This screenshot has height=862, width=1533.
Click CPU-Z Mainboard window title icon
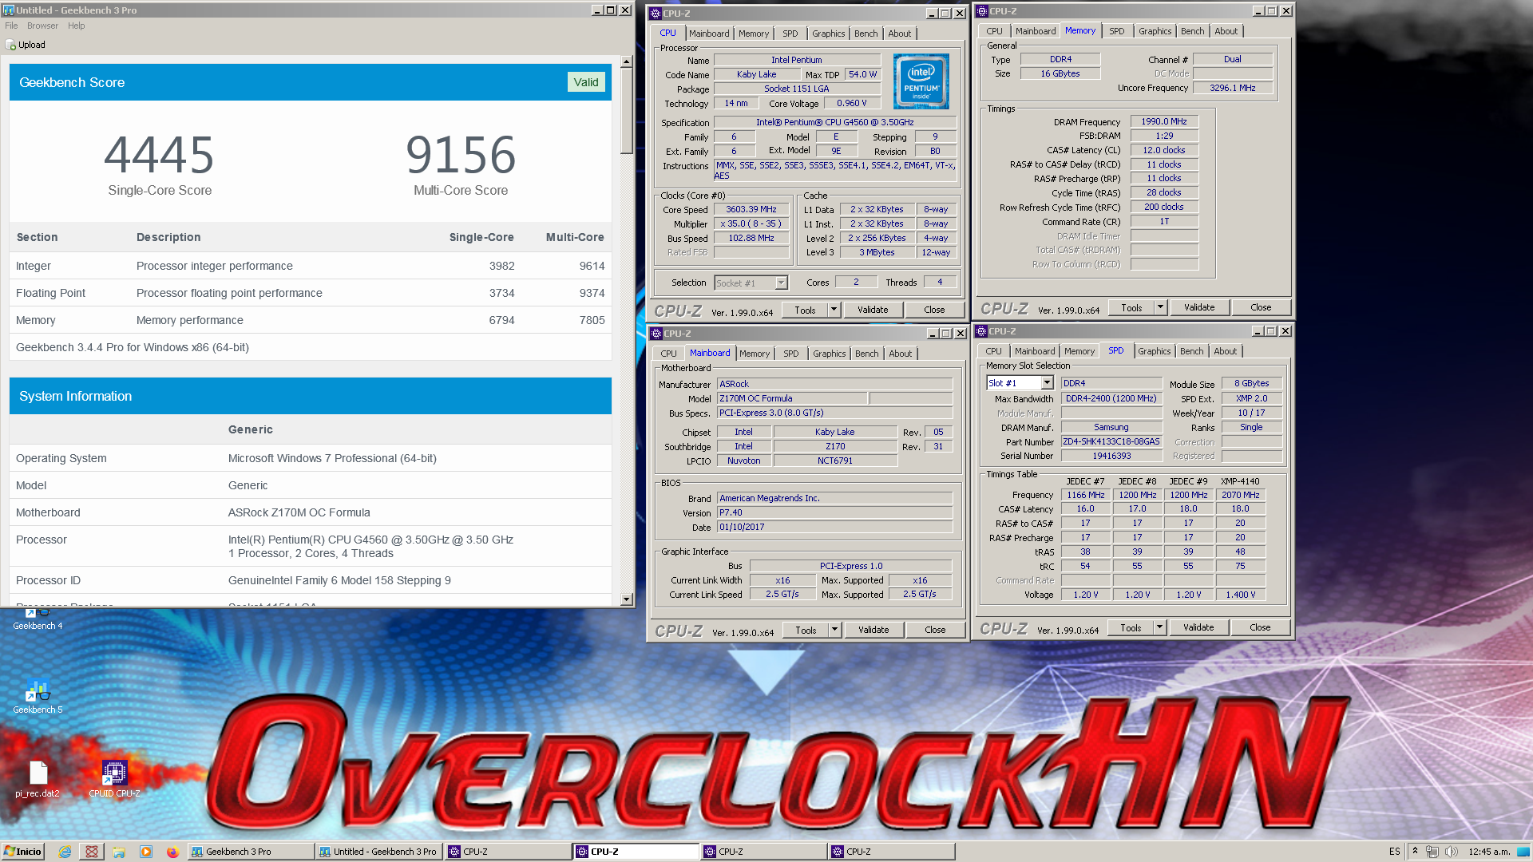pyautogui.click(x=656, y=334)
